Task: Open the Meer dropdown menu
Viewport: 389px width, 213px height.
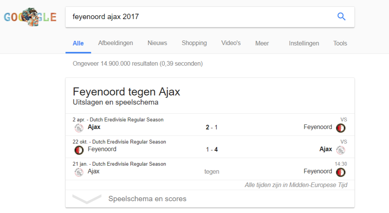Action: click(x=262, y=44)
